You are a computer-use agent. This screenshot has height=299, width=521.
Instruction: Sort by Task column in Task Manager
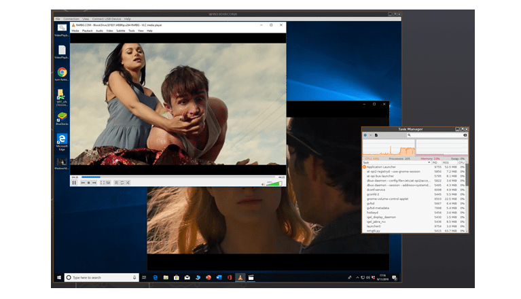tap(397, 163)
